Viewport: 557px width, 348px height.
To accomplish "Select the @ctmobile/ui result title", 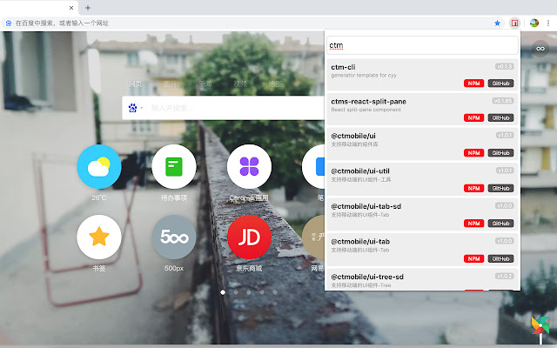I will click(x=353, y=136).
